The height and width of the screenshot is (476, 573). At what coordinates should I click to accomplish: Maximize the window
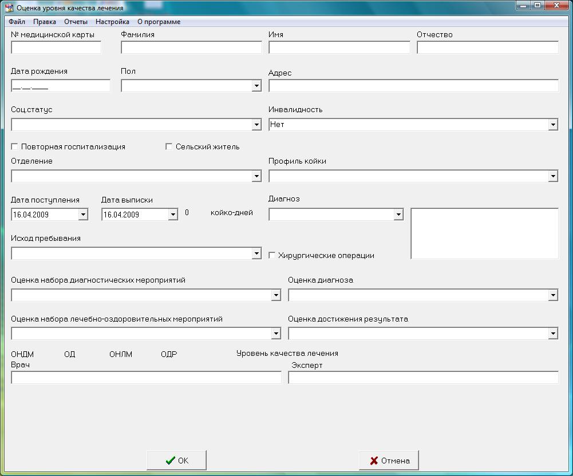pos(537,6)
